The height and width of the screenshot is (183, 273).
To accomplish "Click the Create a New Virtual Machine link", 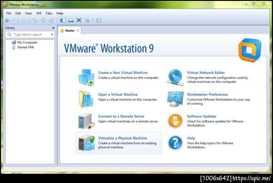I will click(123, 72).
